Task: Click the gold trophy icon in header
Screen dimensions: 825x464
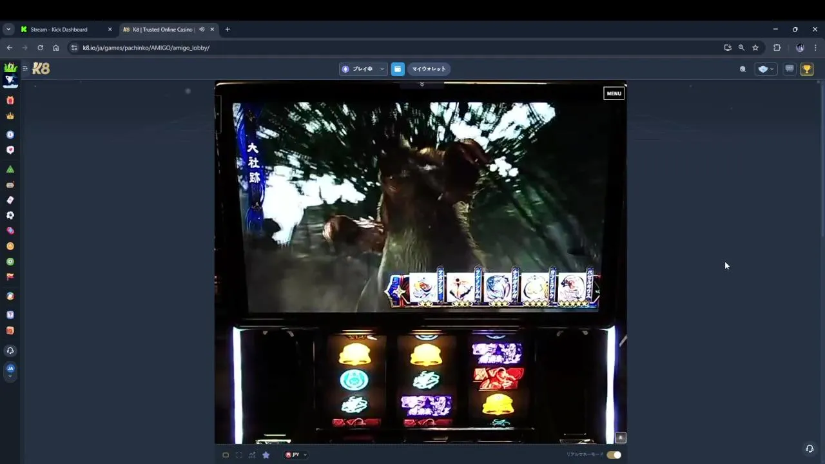Action: point(807,69)
